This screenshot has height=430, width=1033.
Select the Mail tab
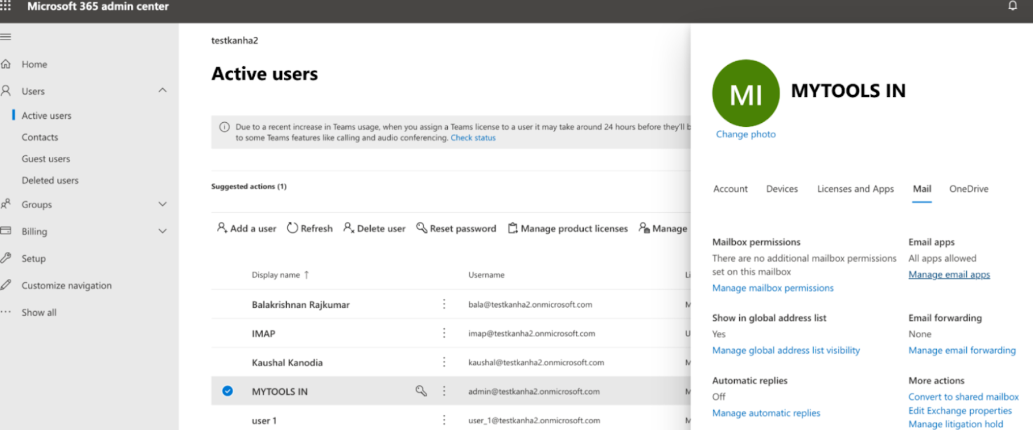(921, 188)
